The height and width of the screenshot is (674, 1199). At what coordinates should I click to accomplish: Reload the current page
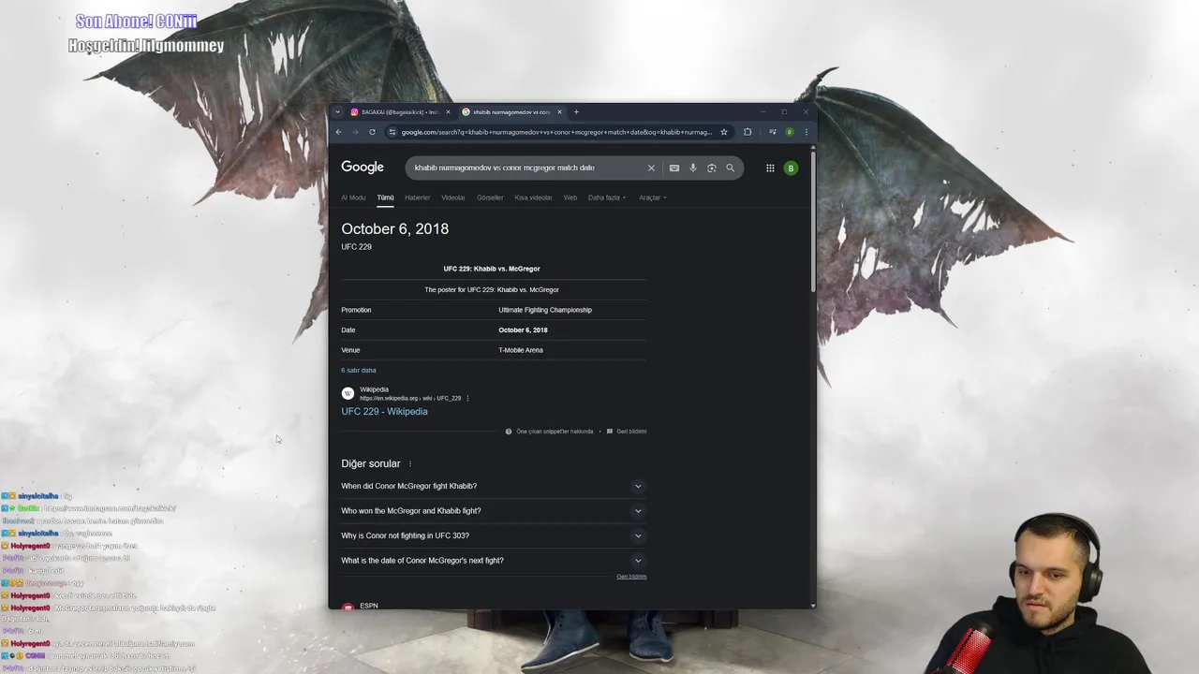372,132
